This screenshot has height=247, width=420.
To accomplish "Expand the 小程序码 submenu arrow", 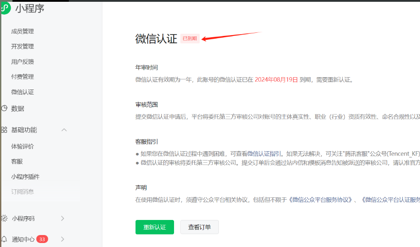I will (63, 218).
